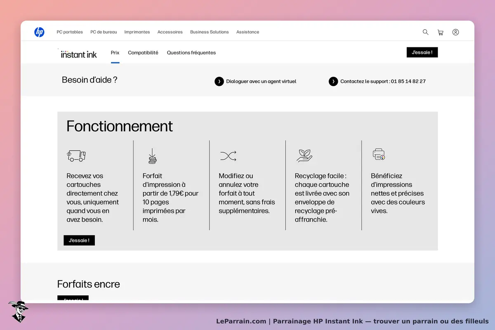Click the 'Recevez vos cartouches' paragraph

93,198
